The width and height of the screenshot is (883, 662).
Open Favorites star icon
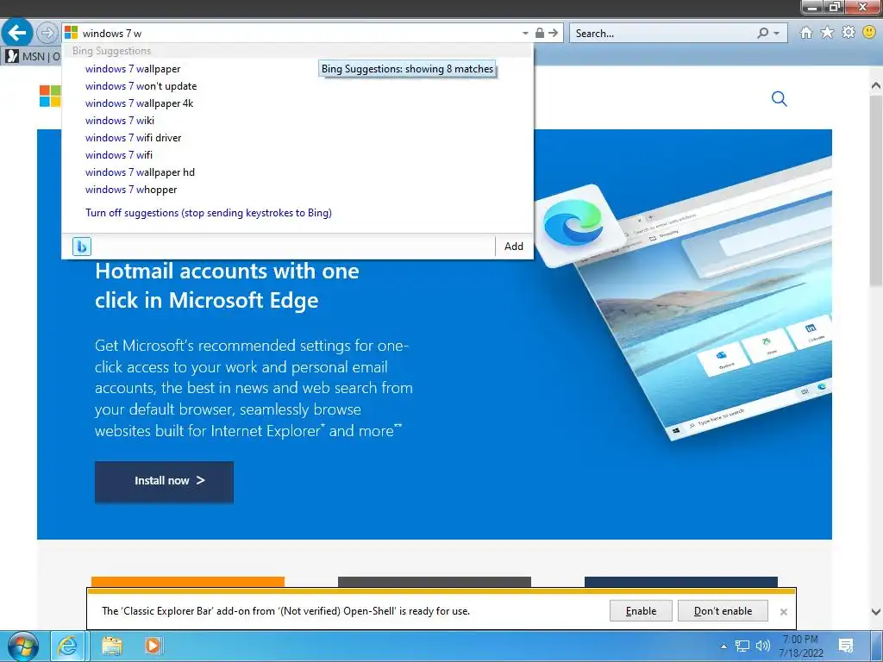point(827,33)
